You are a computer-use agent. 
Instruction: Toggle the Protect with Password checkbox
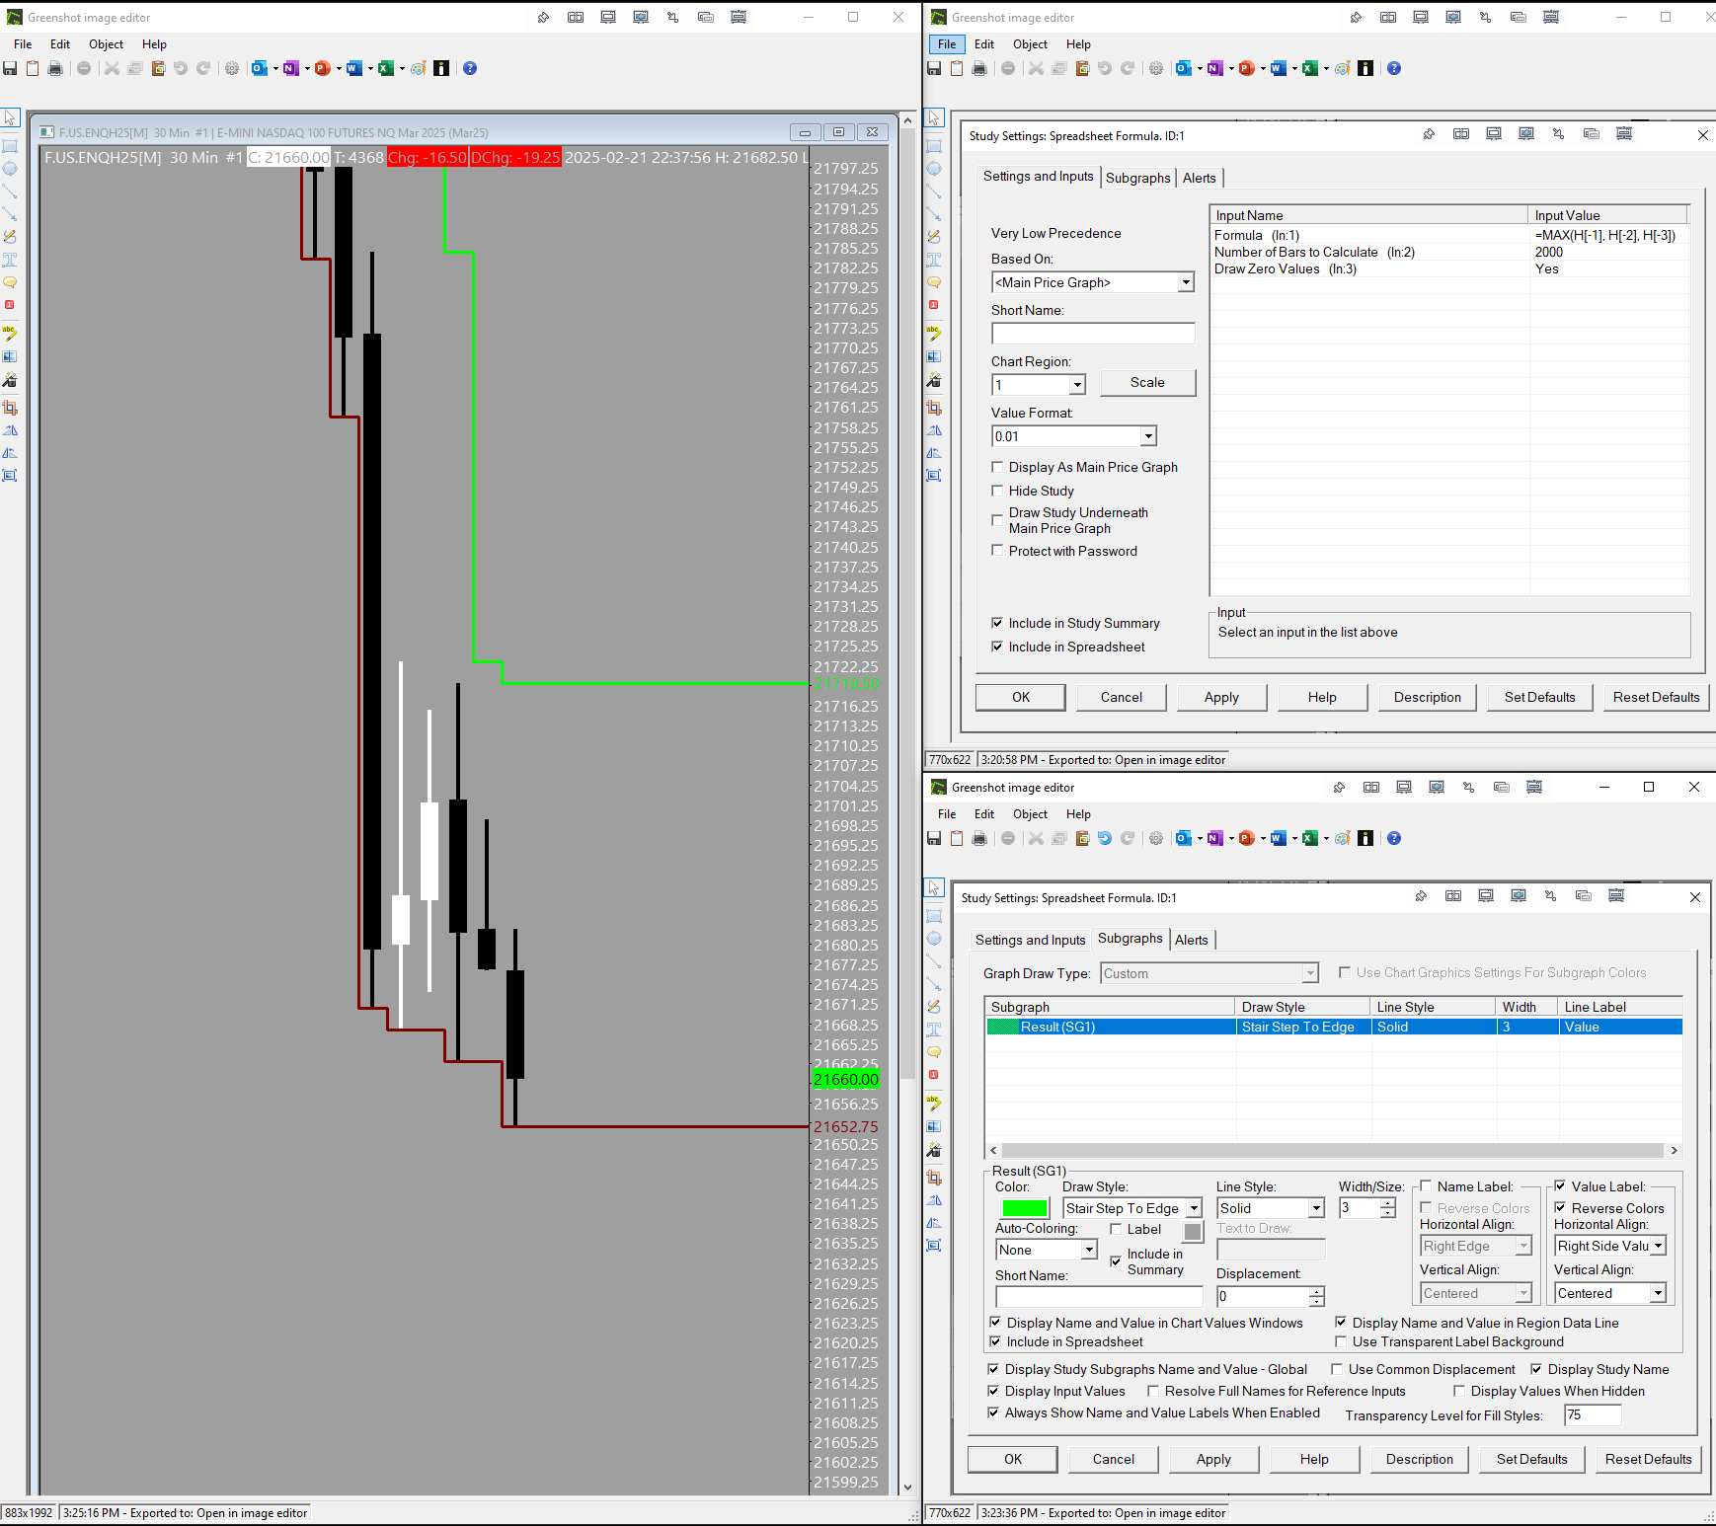997,551
